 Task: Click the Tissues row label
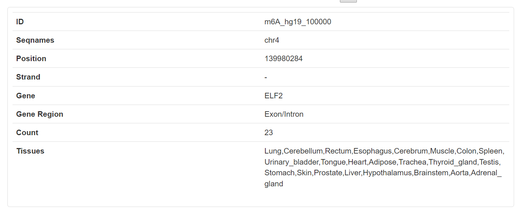30,151
